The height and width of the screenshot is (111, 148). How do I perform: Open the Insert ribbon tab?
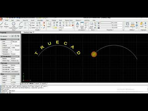coord(32,20)
